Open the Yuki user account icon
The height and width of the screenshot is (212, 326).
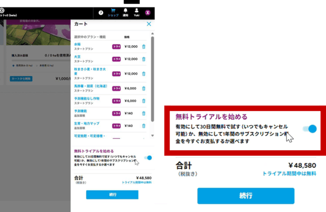pyautogui.click(x=137, y=13)
